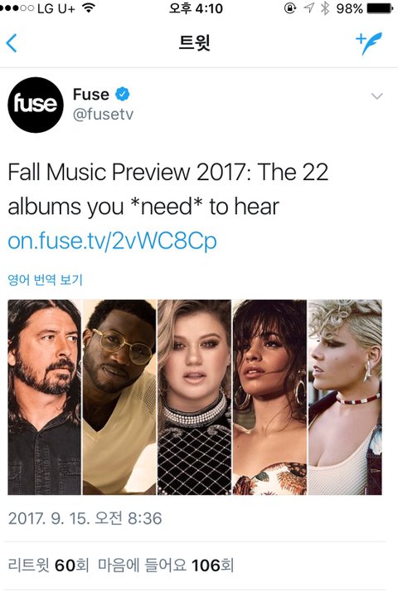
Task: Tap the Wi-Fi icon in status bar
Action: click(88, 8)
